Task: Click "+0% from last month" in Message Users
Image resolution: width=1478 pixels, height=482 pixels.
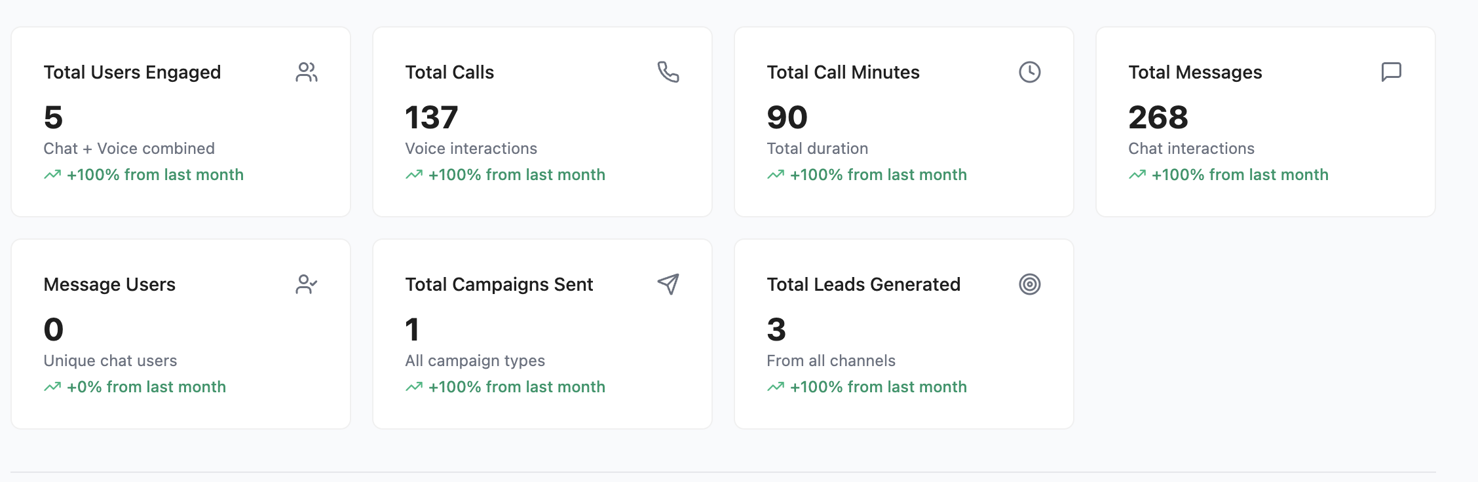Action: (146, 387)
